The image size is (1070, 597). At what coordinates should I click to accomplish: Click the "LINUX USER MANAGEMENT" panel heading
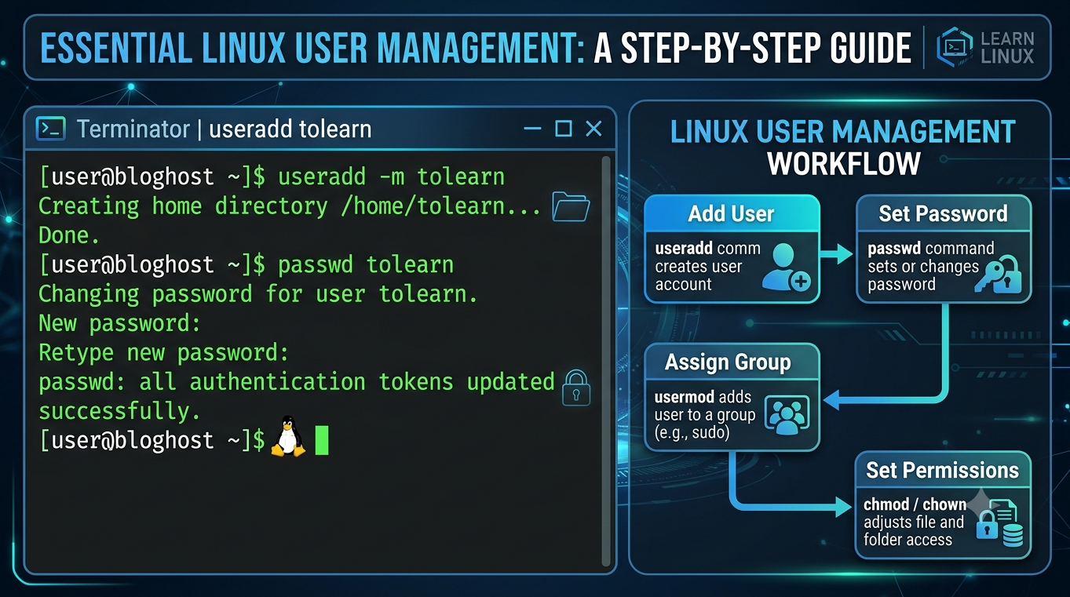click(x=843, y=131)
